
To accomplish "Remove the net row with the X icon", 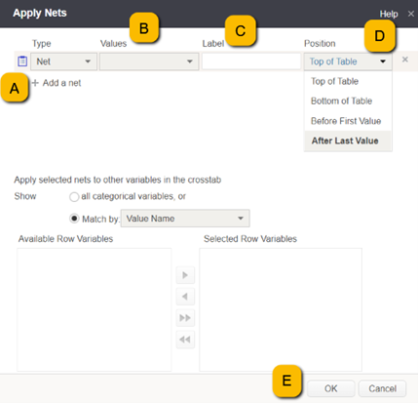I will [405, 60].
